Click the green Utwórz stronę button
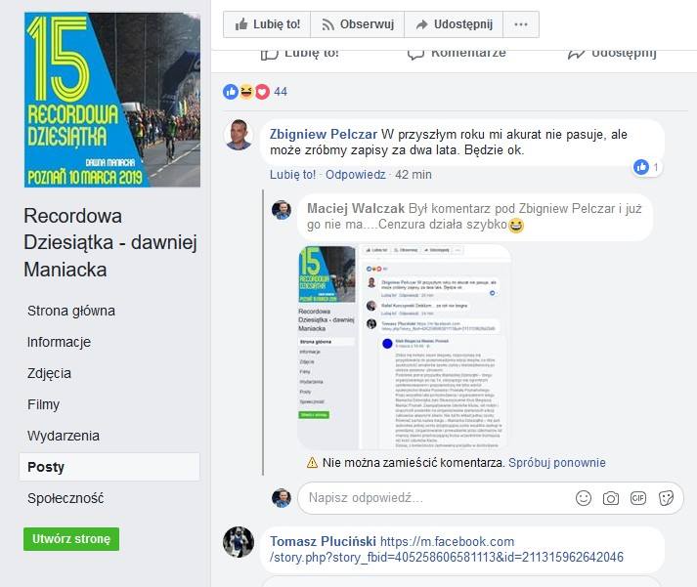The width and height of the screenshot is (697, 587). tap(71, 539)
